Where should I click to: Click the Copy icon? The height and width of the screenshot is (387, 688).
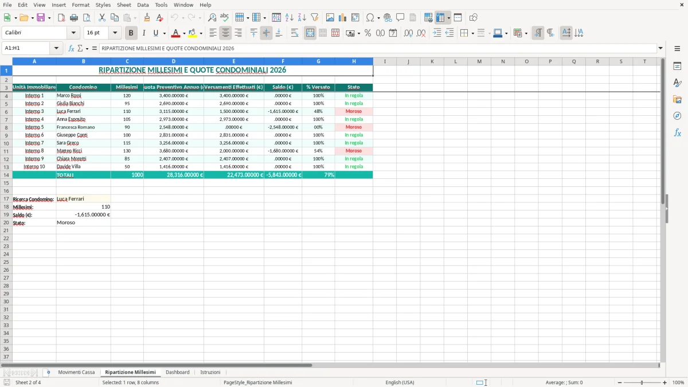point(114,18)
